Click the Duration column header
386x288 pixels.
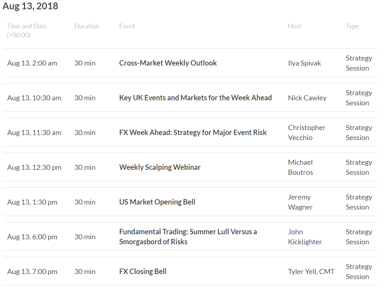87,26
